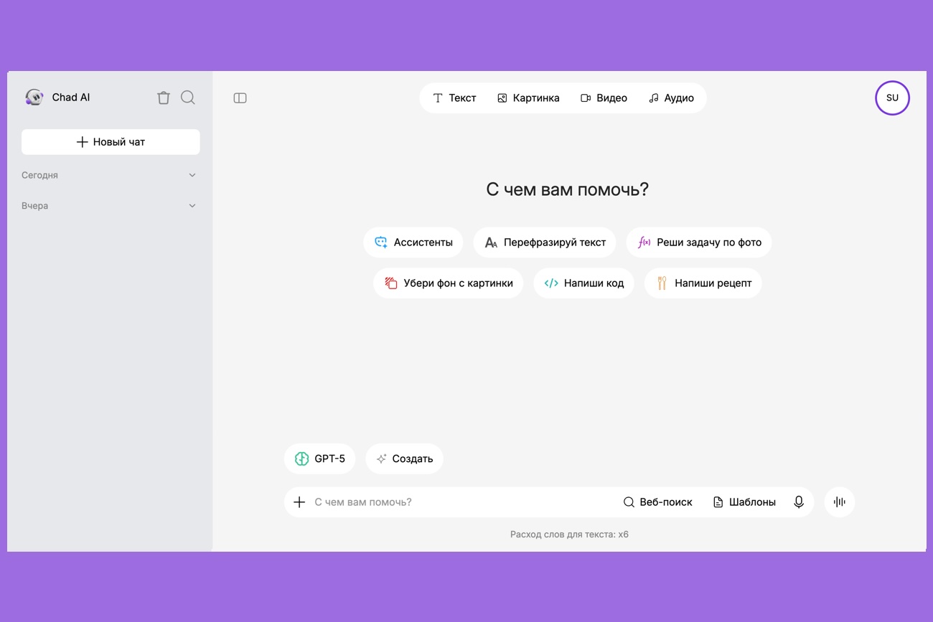Expand the Сегодня chat history section
This screenshot has width=933, height=622.
tap(192, 174)
